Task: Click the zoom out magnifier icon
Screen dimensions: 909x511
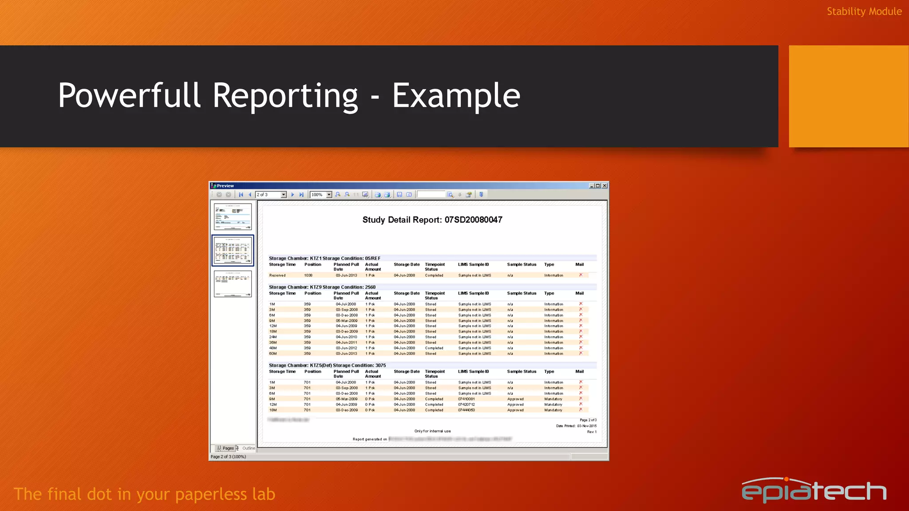Action: (x=347, y=195)
